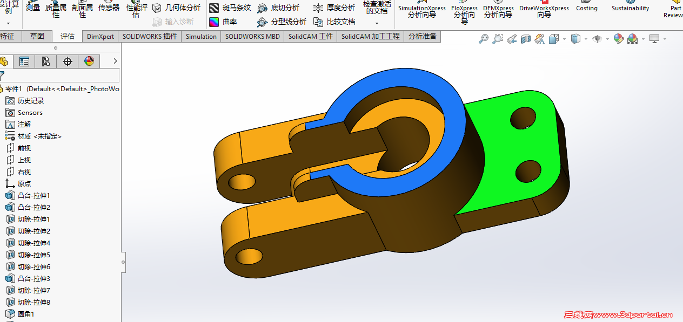
Task: Click the Hide/Show Items eye icon
Action: tap(597, 39)
